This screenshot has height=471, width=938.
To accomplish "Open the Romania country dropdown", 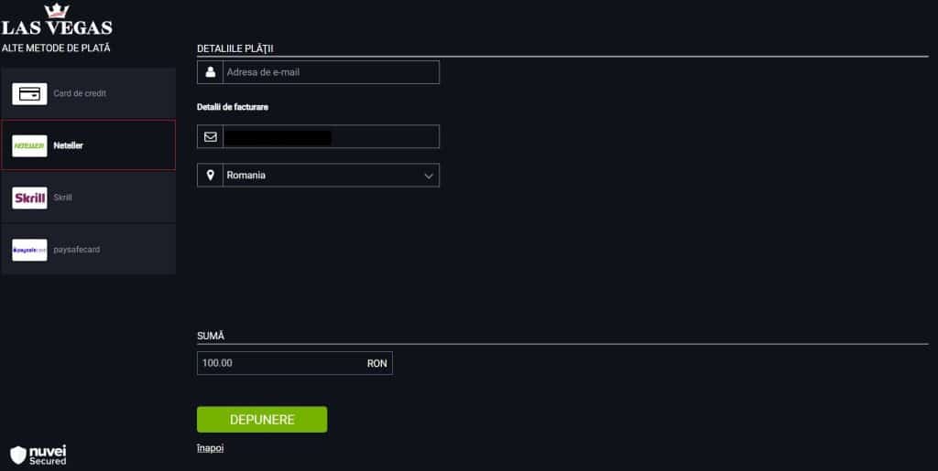I will [x=318, y=175].
